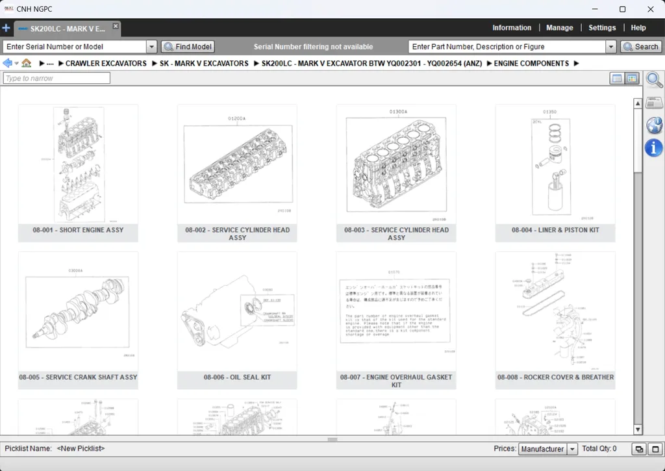
Task: Open figure 08-006 Oil Seal Kit
Action: [237, 320]
